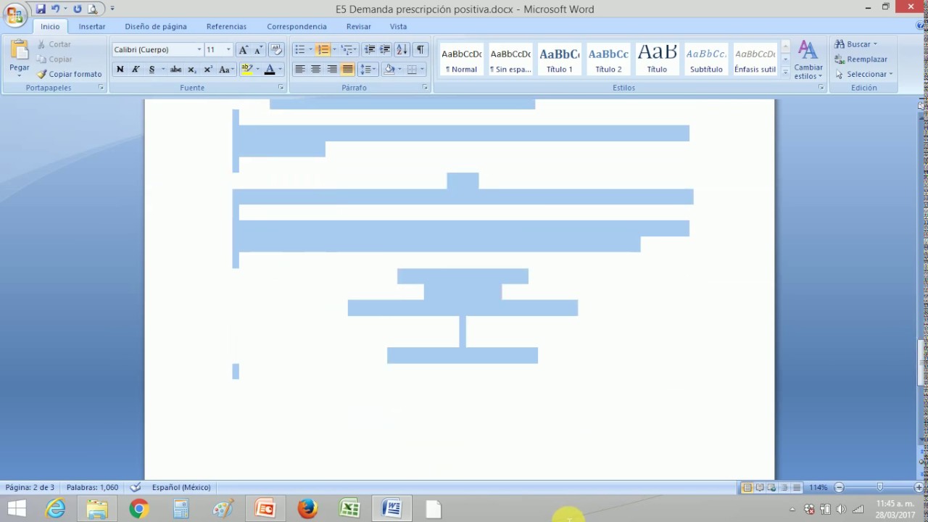
Task: Toggle print layout view button
Action: 747,488
